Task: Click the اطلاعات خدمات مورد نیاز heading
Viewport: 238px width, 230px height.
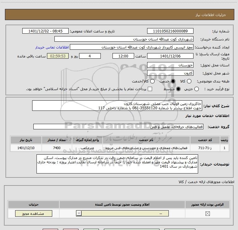Action: [x=207, y=116]
